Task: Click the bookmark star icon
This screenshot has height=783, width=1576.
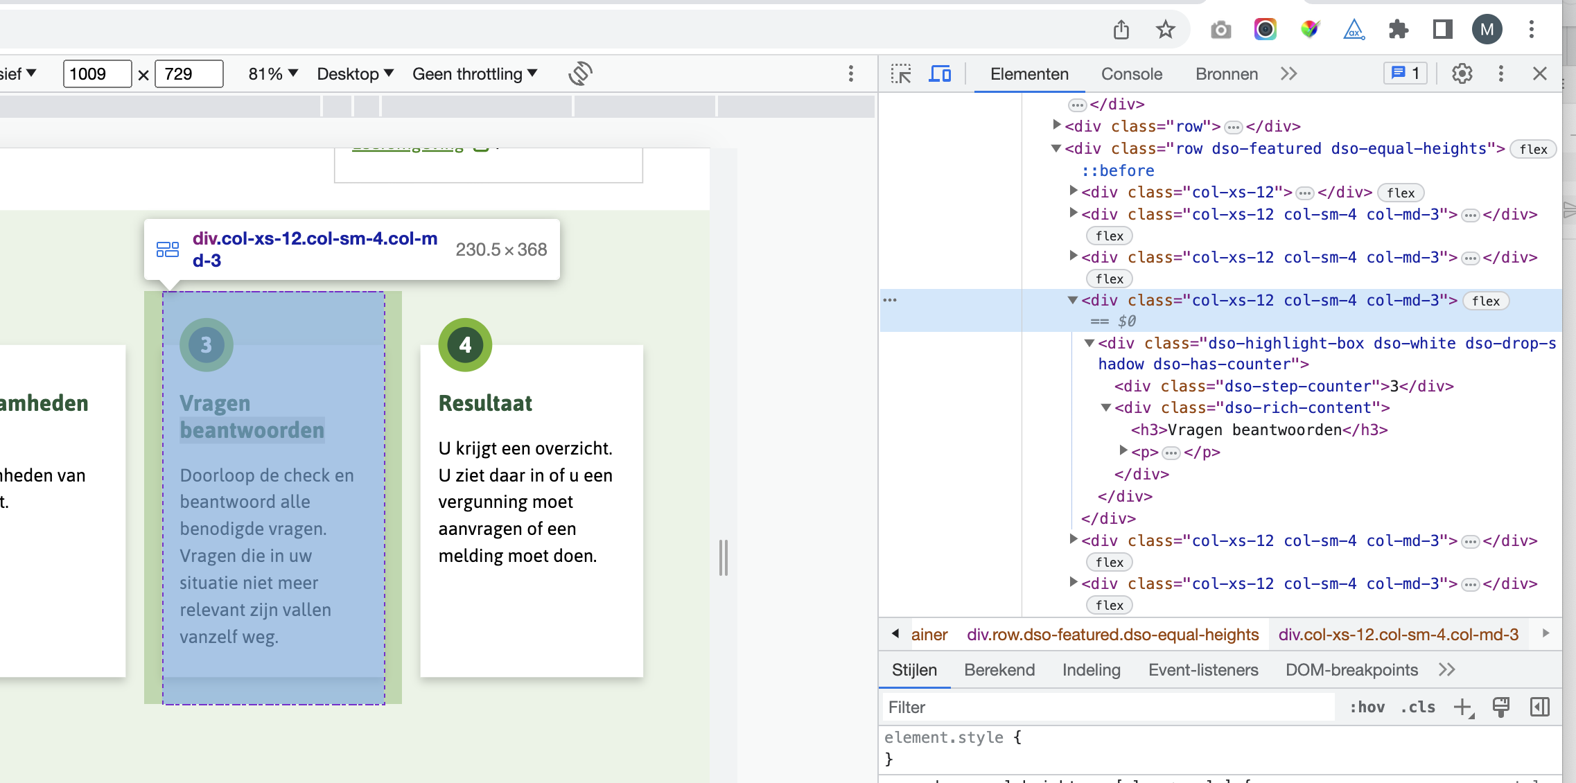Action: (x=1166, y=29)
